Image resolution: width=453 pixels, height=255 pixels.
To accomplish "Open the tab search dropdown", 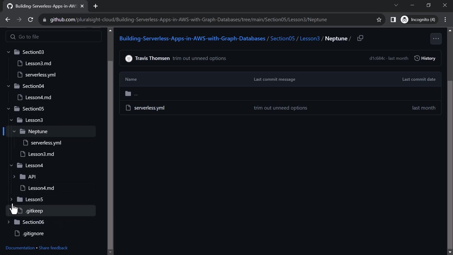I will click(396, 5).
